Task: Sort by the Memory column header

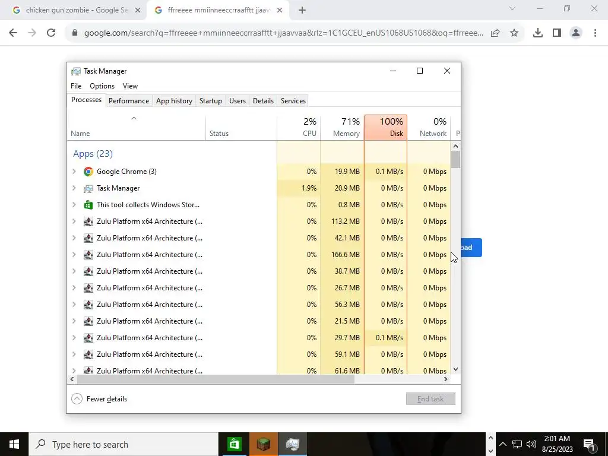Action: [343, 128]
